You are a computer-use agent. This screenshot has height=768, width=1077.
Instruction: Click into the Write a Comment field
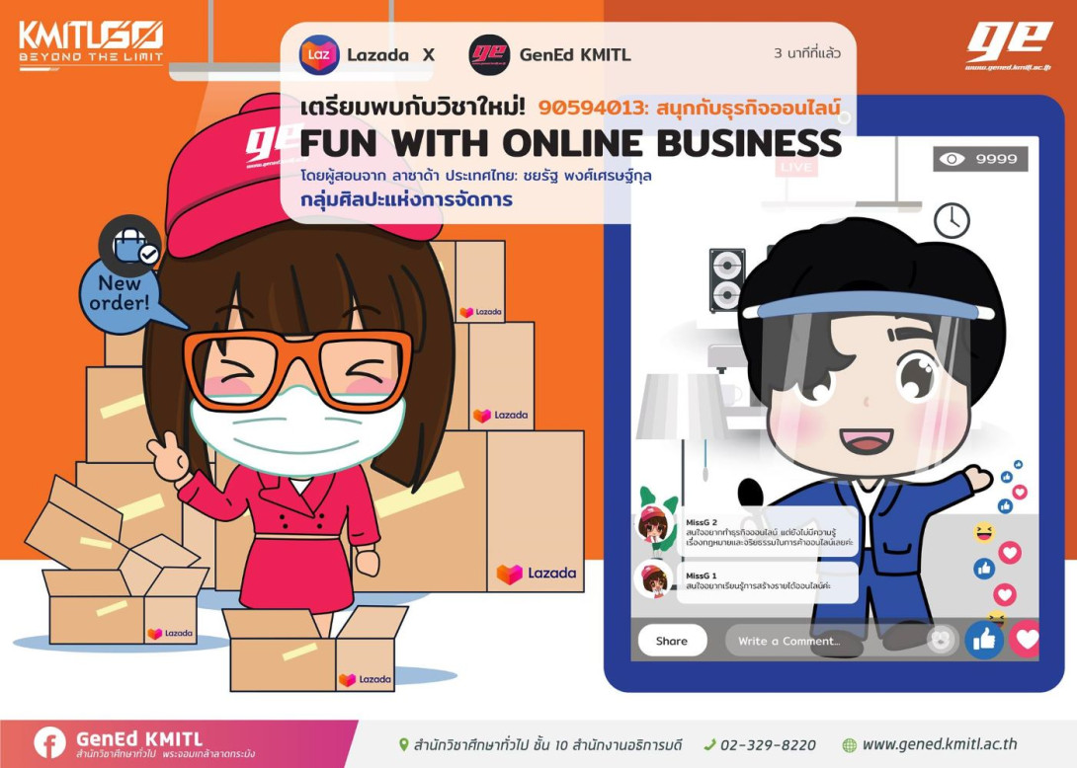pos(825,641)
